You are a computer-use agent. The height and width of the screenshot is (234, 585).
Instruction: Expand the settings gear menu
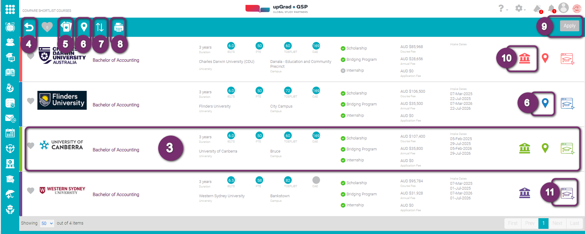[520, 9]
